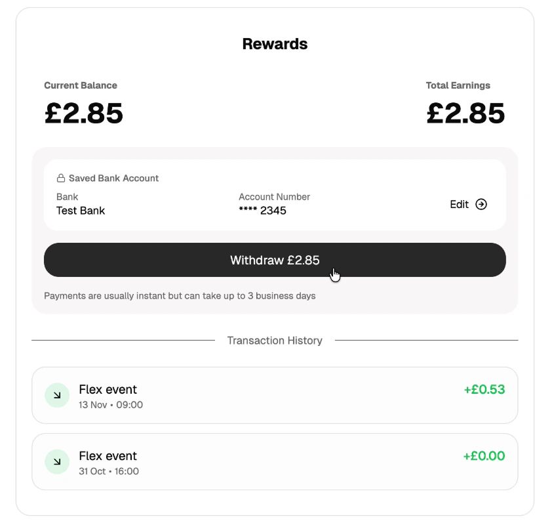Viewport: 552px width, 523px height.
Task: Click the +£0.00 earning amount
Action: coord(484,455)
